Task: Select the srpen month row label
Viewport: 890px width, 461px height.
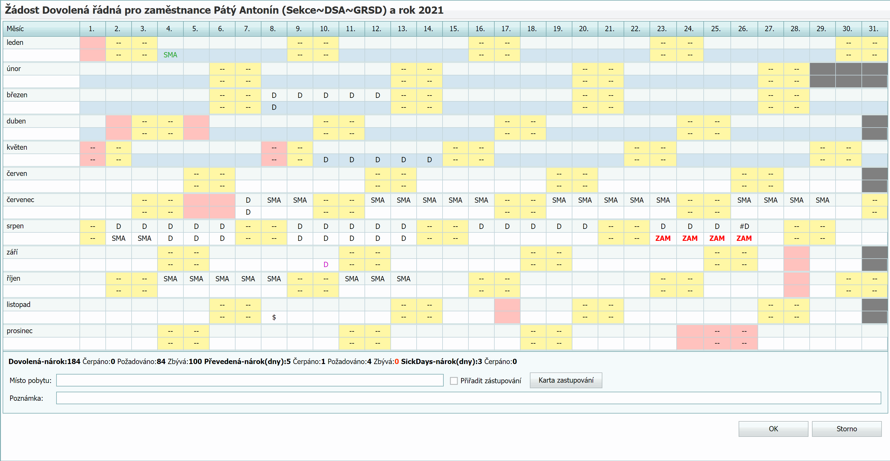Action: [x=41, y=226]
